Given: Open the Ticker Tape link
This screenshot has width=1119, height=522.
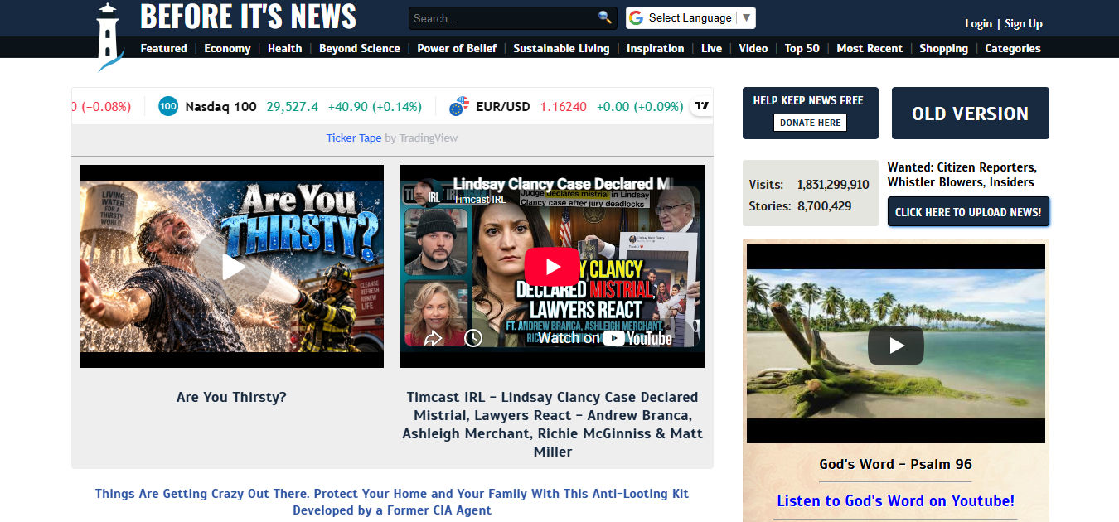Looking at the screenshot, I should 354,138.
